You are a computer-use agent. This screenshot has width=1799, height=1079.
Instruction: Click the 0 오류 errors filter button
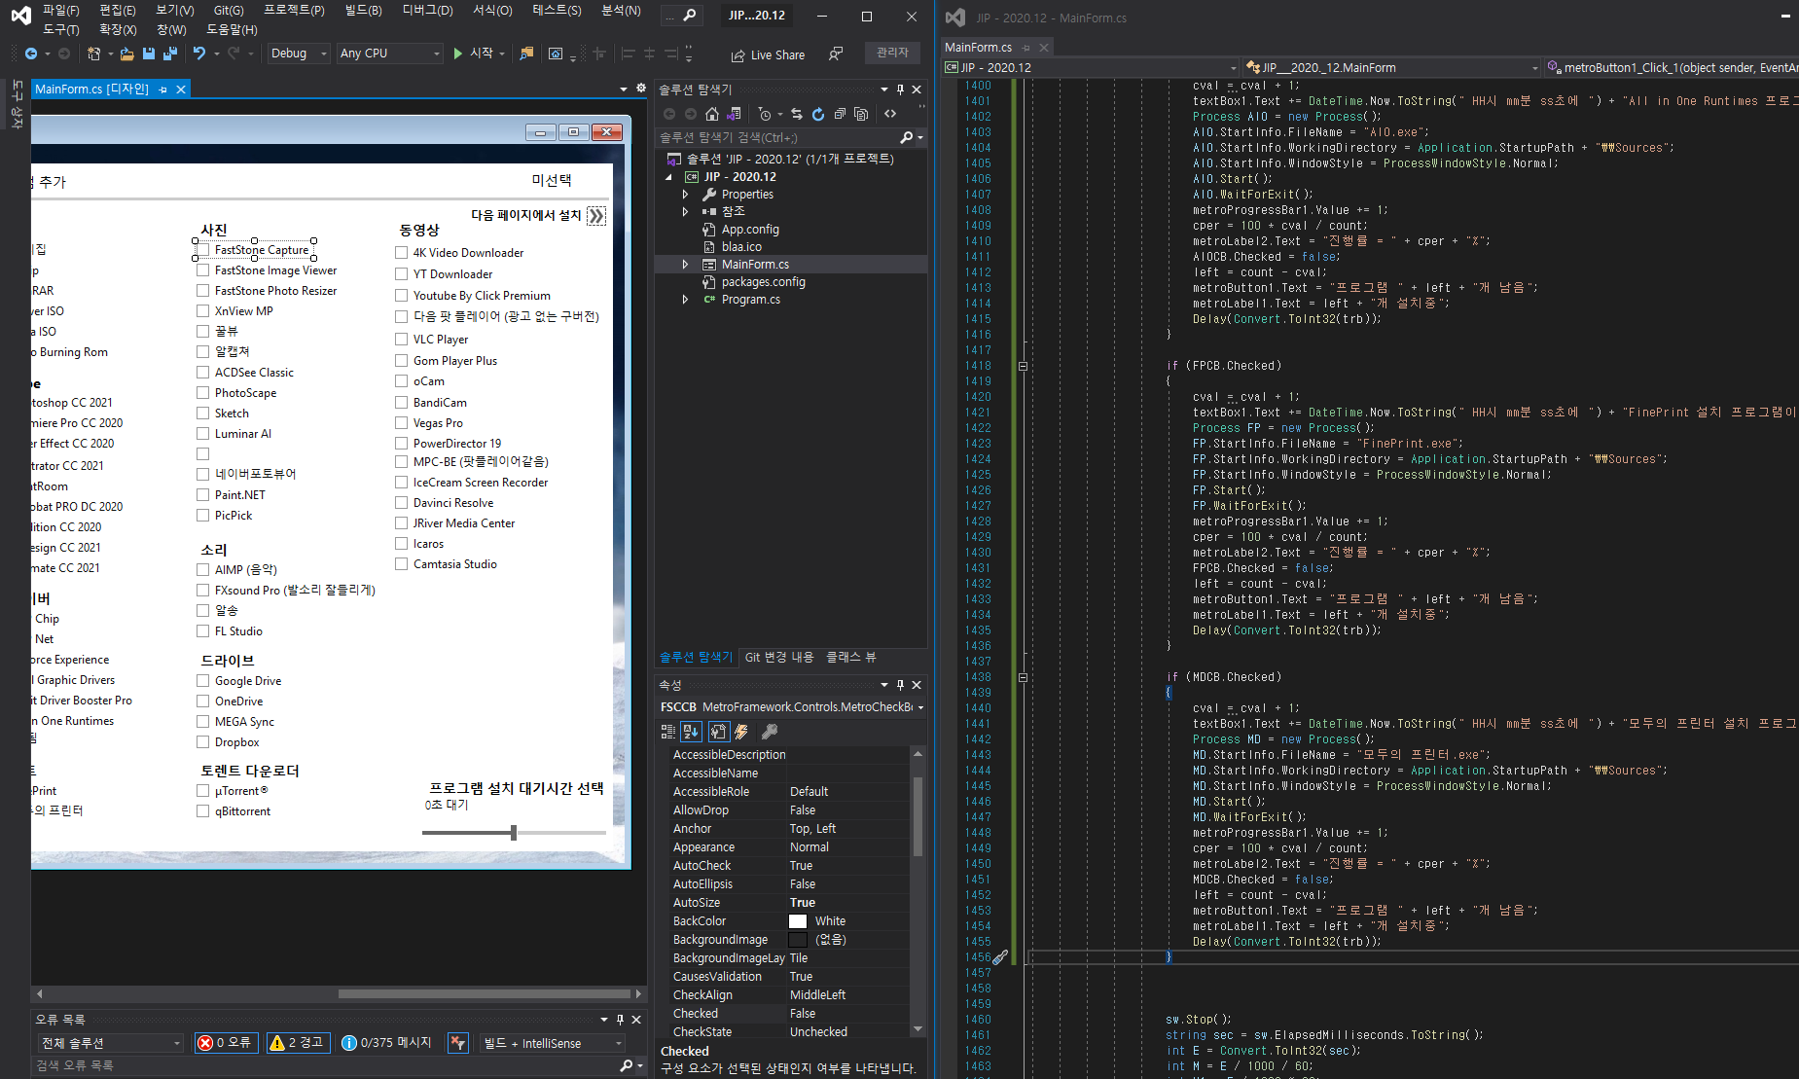[x=225, y=1043]
